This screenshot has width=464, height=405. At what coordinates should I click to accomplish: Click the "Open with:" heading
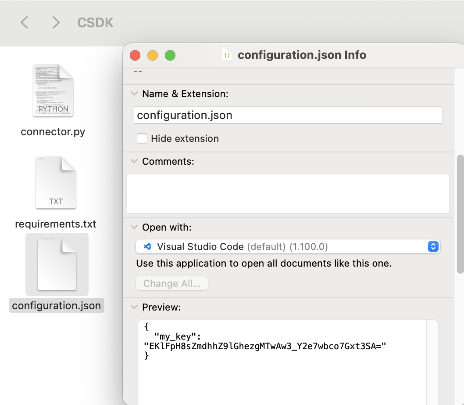167,227
